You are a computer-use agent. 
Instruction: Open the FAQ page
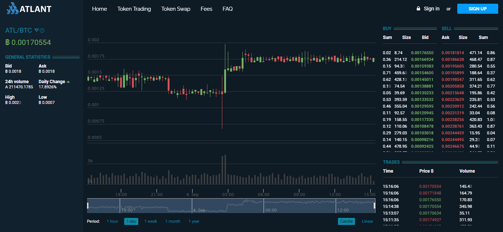228,9
